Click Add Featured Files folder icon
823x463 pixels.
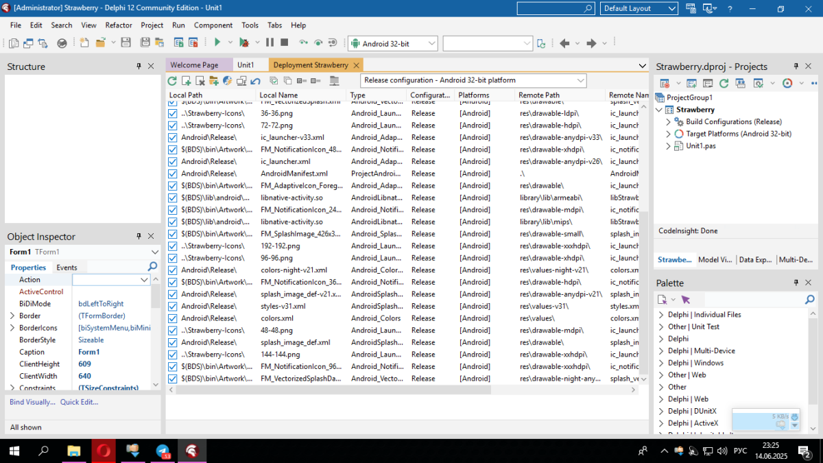coord(213,80)
